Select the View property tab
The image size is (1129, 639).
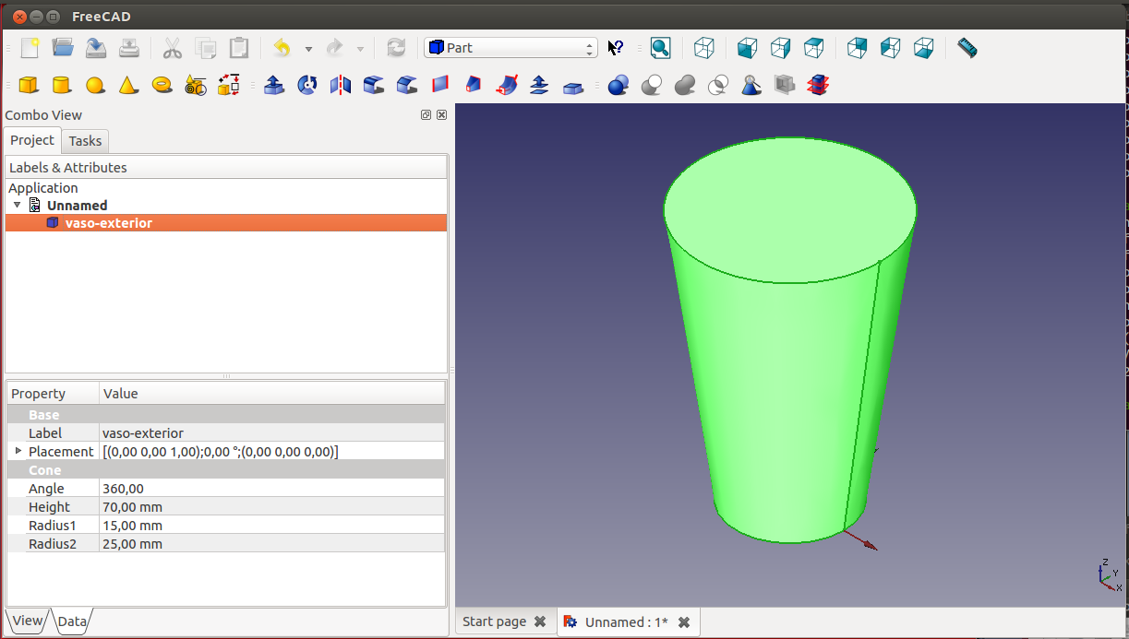pos(27,621)
